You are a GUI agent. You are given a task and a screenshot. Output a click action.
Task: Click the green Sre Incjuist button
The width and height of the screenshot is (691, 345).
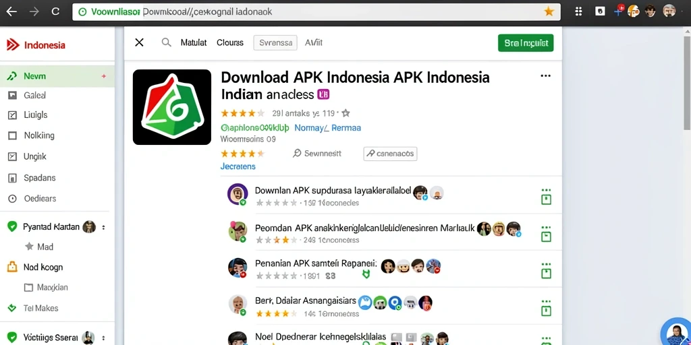526,43
